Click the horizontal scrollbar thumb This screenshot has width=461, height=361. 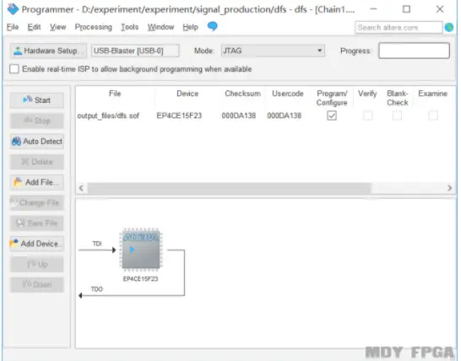(230, 188)
